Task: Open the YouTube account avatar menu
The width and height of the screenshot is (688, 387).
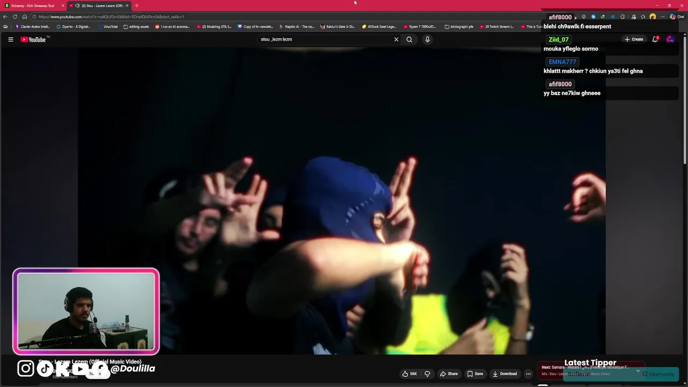Action: pyautogui.click(x=670, y=39)
